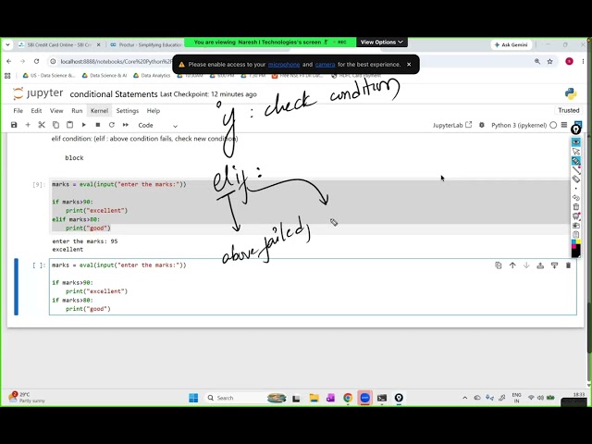Insert a cell below the active cell

click(554, 265)
